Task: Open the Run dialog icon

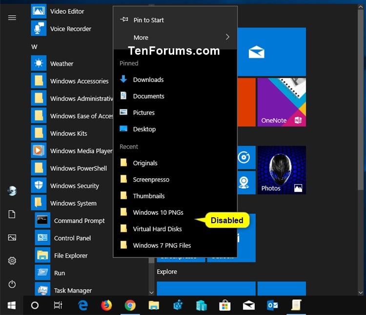Action: (42, 273)
